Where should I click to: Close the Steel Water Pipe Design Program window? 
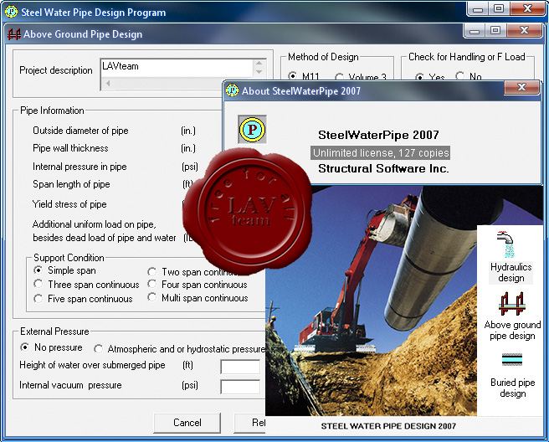[x=527, y=8]
